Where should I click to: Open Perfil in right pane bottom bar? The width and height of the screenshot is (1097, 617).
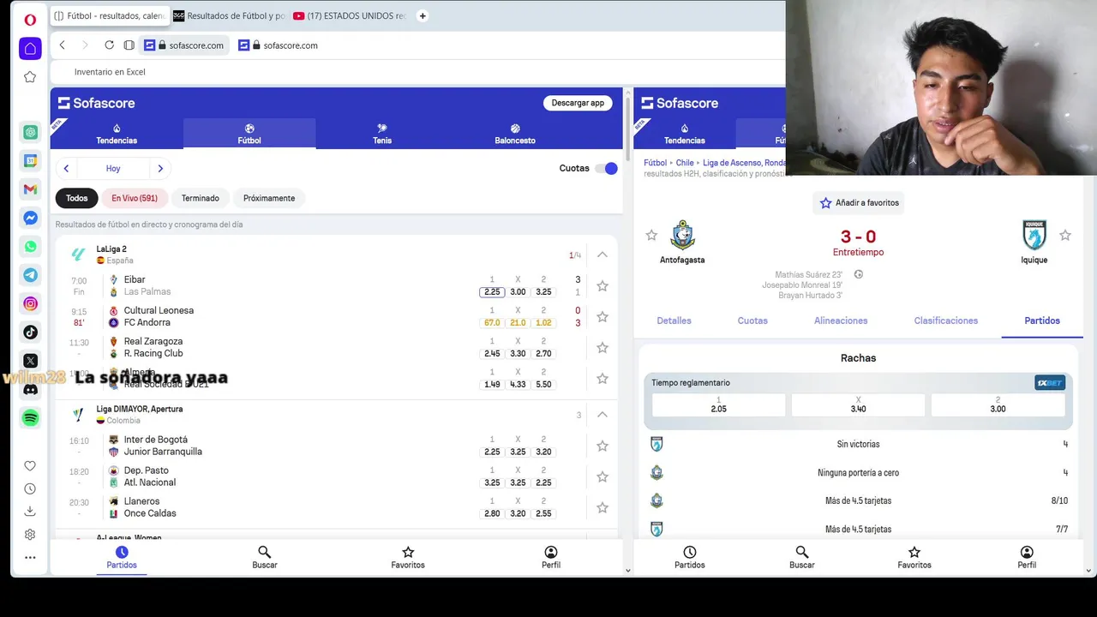tap(1027, 558)
